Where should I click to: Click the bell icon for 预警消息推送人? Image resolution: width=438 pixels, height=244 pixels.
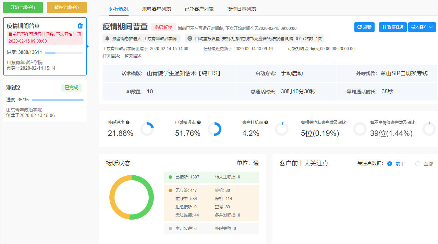[x=107, y=38]
